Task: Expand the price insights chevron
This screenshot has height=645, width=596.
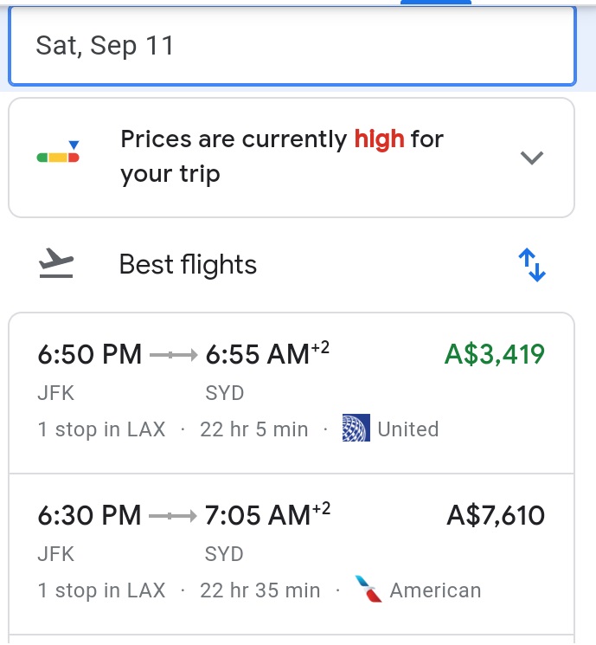Action: 531,158
